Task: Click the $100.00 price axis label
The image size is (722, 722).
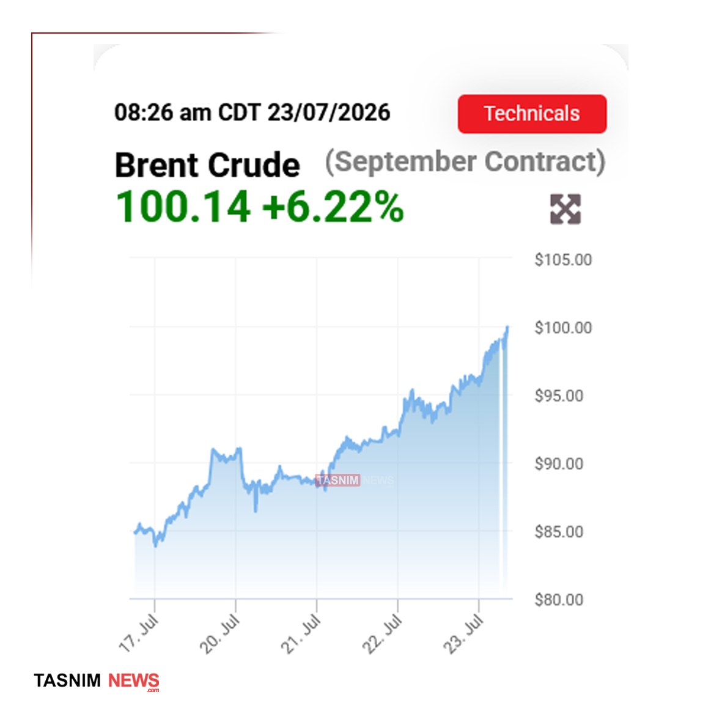Action: tap(563, 328)
